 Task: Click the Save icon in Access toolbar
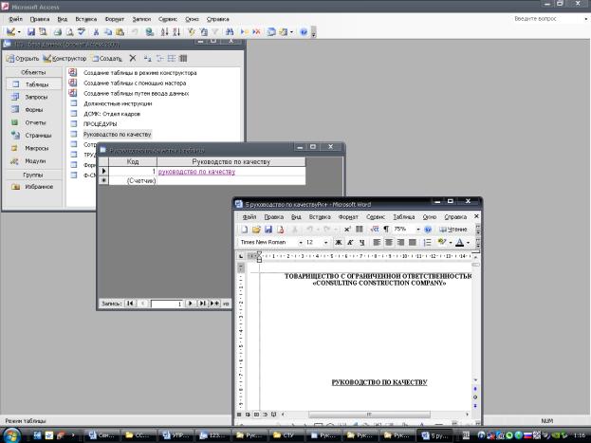(x=33, y=31)
